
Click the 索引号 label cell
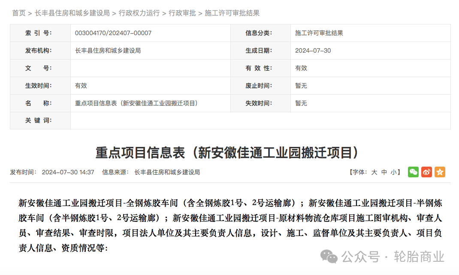(40, 33)
